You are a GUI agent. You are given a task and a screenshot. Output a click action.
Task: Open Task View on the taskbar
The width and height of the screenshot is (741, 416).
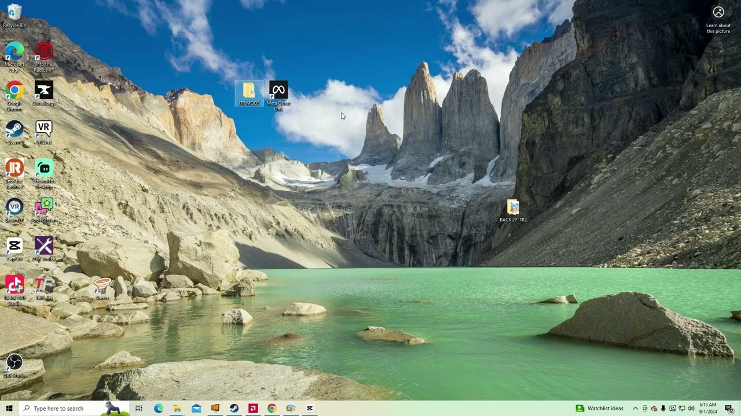[x=139, y=408]
